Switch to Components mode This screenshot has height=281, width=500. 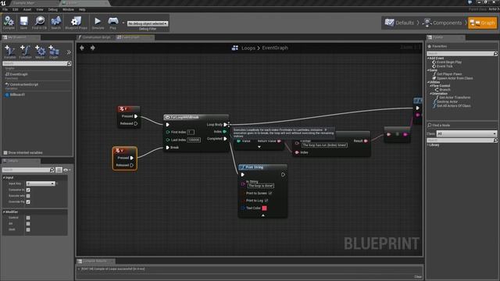click(443, 23)
